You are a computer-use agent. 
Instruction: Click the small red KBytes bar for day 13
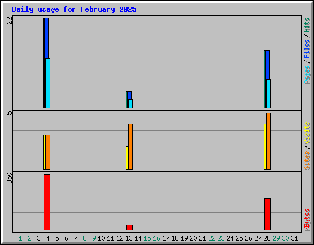(x=129, y=227)
